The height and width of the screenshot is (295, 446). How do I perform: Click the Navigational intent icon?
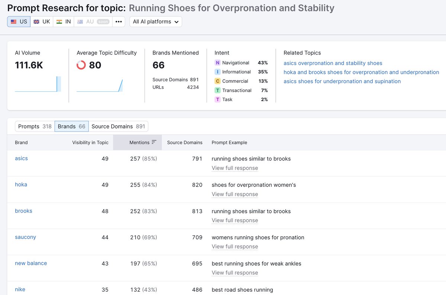pos(217,63)
